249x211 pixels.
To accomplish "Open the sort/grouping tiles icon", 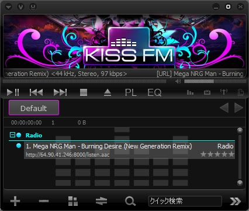I will [73, 201].
